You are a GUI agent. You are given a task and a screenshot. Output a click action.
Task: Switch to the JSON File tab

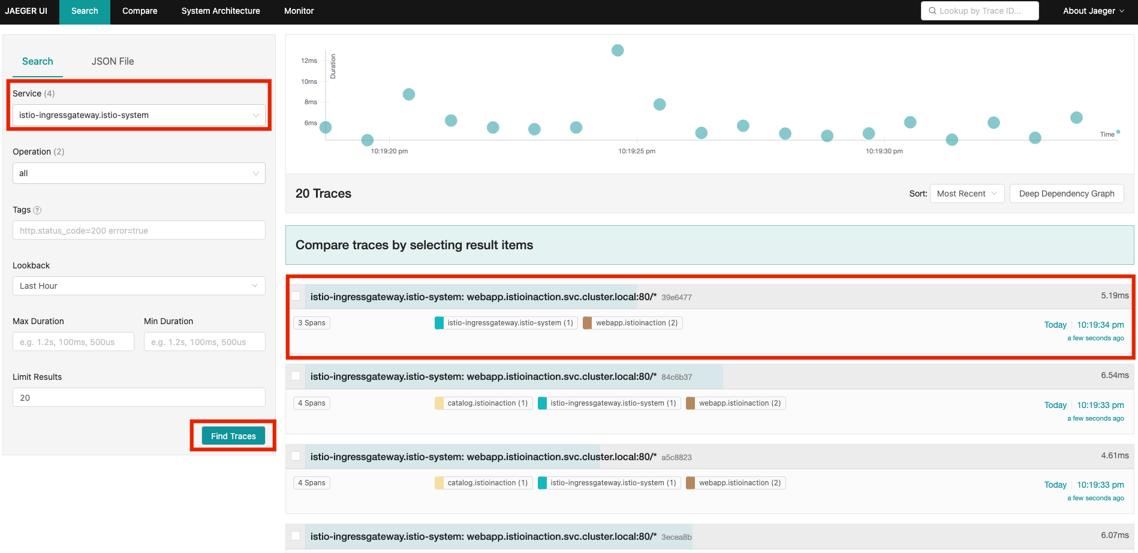[113, 61]
